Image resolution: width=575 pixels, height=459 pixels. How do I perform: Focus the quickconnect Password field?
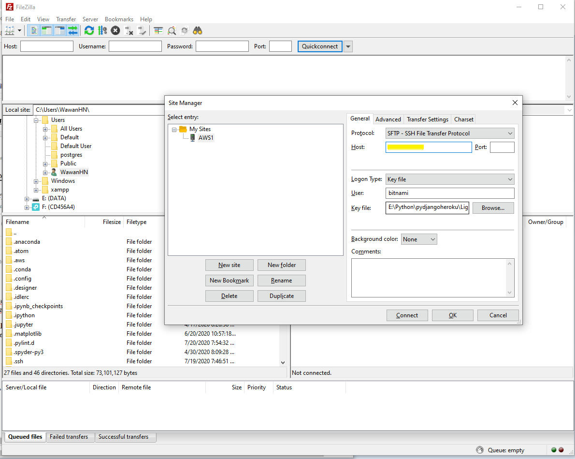(x=222, y=46)
